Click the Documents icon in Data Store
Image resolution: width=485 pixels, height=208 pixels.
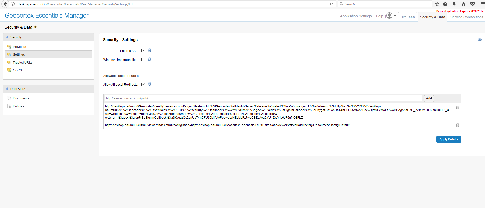click(x=9, y=98)
